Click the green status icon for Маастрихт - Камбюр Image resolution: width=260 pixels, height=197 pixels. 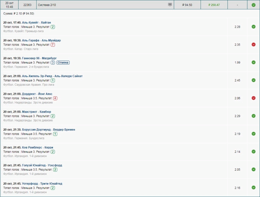(x=253, y=116)
